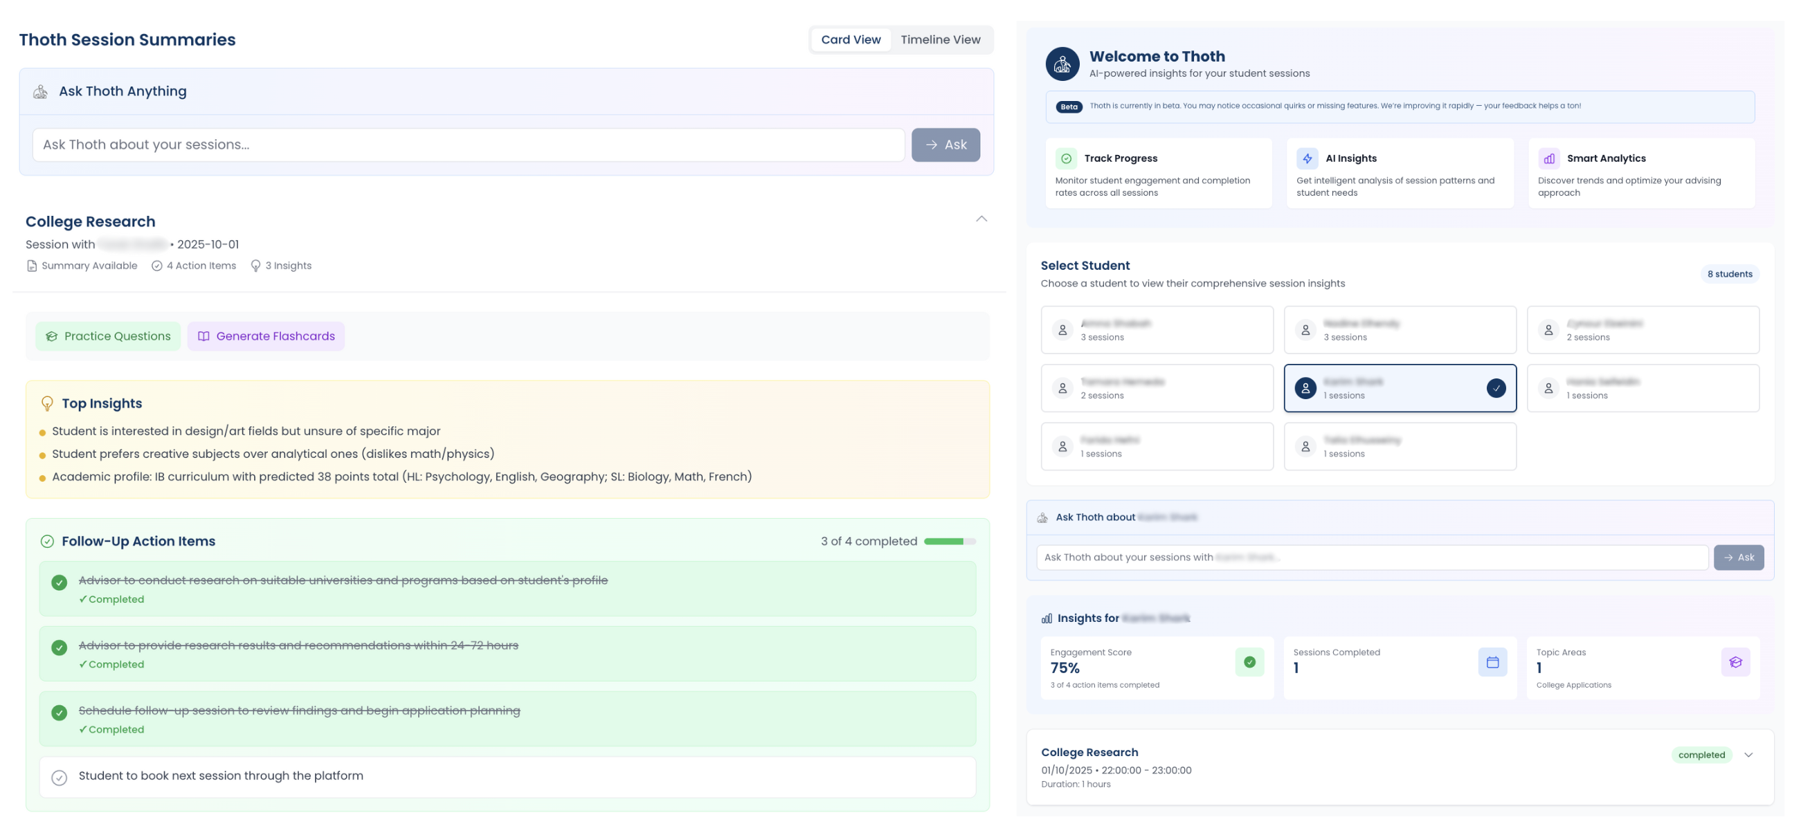Collapse the College Research session card
This screenshot has width=1801, height=826.
981,219
